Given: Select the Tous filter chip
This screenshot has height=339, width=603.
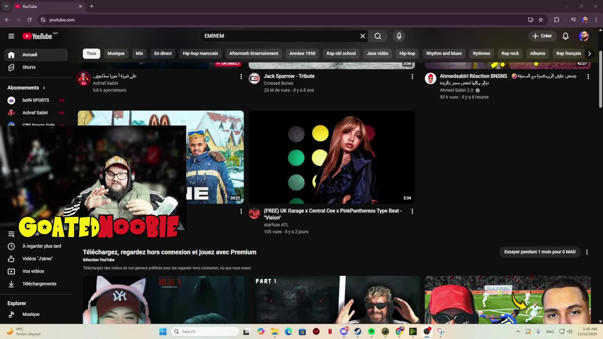Looking at the screenshot, I should [91, 54].
